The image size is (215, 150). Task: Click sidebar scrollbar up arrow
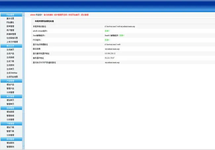click(23, 15)
